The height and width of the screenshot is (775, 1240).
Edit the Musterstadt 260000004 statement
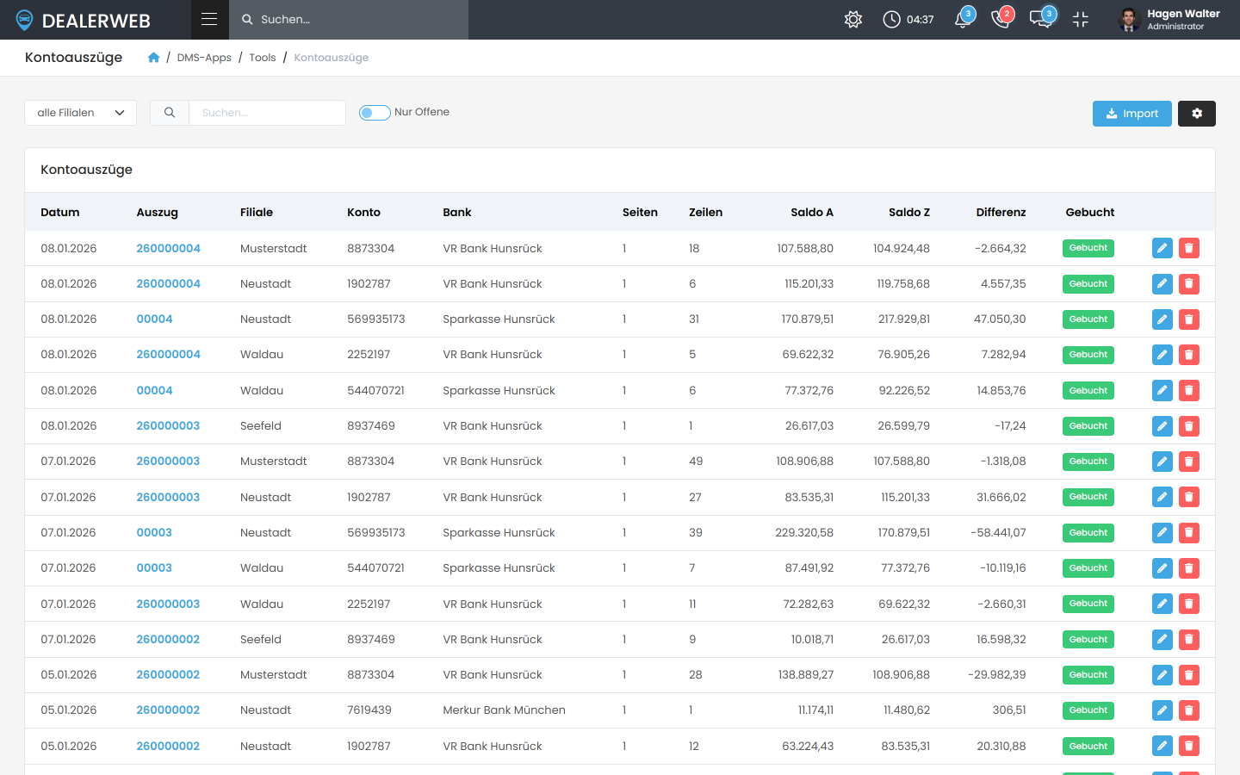coord(1162,248)
